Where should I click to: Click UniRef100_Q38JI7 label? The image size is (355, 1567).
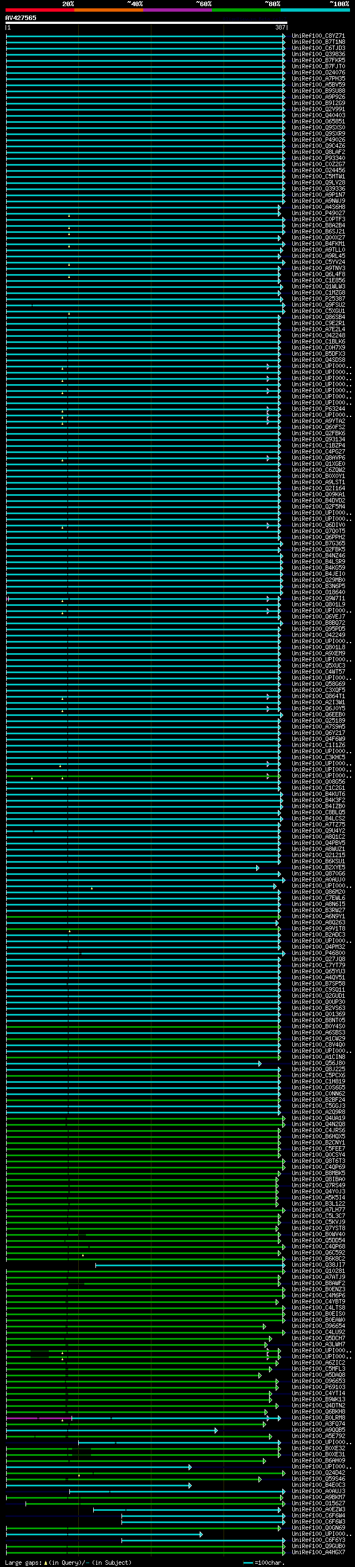coord(318,1265)
